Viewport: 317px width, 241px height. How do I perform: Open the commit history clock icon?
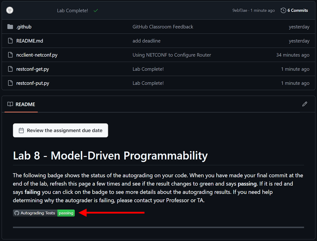(x=283, y=10)
